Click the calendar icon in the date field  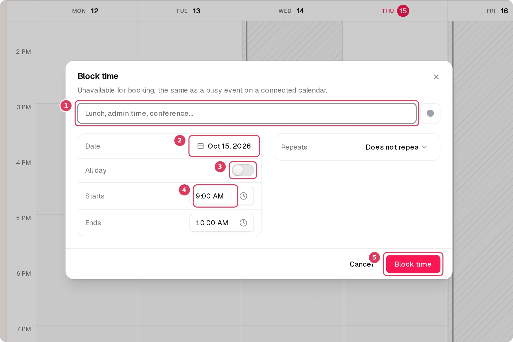200,146
